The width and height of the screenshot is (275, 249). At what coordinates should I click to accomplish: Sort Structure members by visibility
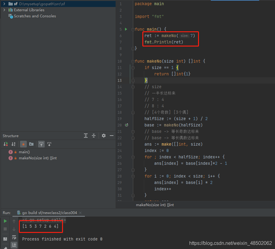coord(5,144)
